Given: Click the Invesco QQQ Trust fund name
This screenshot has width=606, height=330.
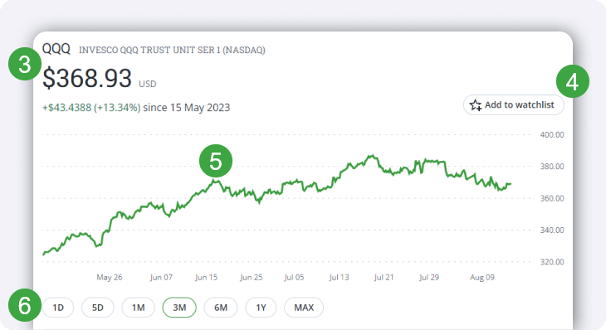Looking at the screenshot, I should click(172, 51).
